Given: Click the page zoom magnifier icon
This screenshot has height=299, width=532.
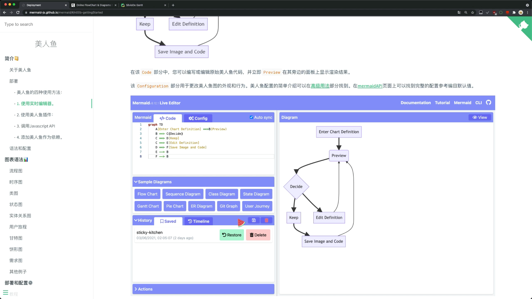Looking at the screenshot, I should pos(466,12).
